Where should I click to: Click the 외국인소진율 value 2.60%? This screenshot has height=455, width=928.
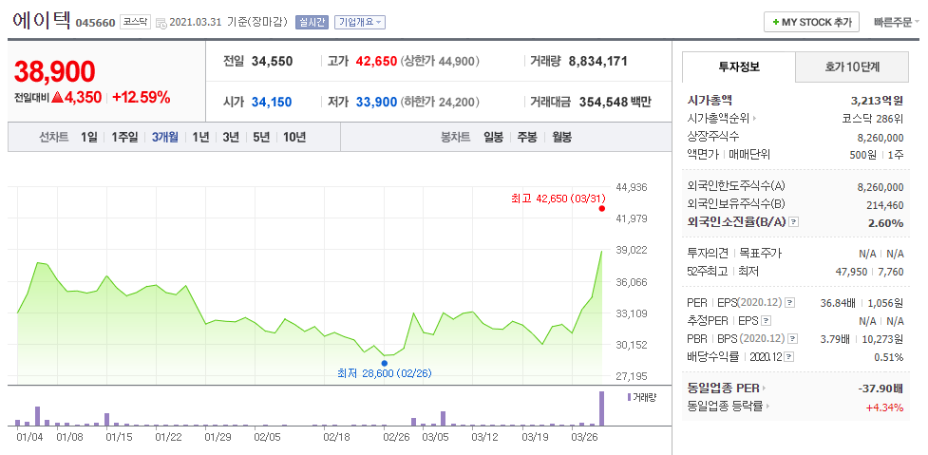(886, 223)
